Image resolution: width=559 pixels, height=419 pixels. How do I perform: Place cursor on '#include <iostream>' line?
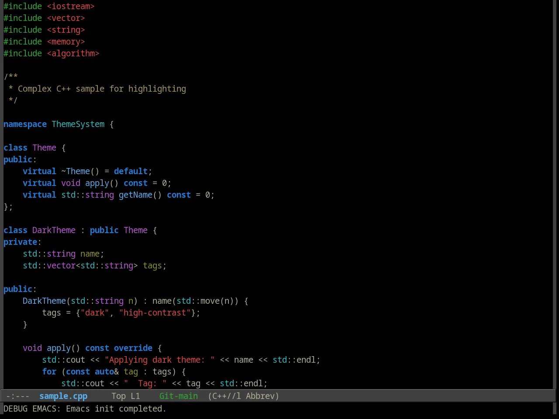coord(49,6)
